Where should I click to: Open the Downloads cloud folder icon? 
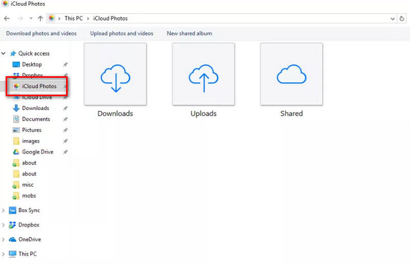[115, 74]
